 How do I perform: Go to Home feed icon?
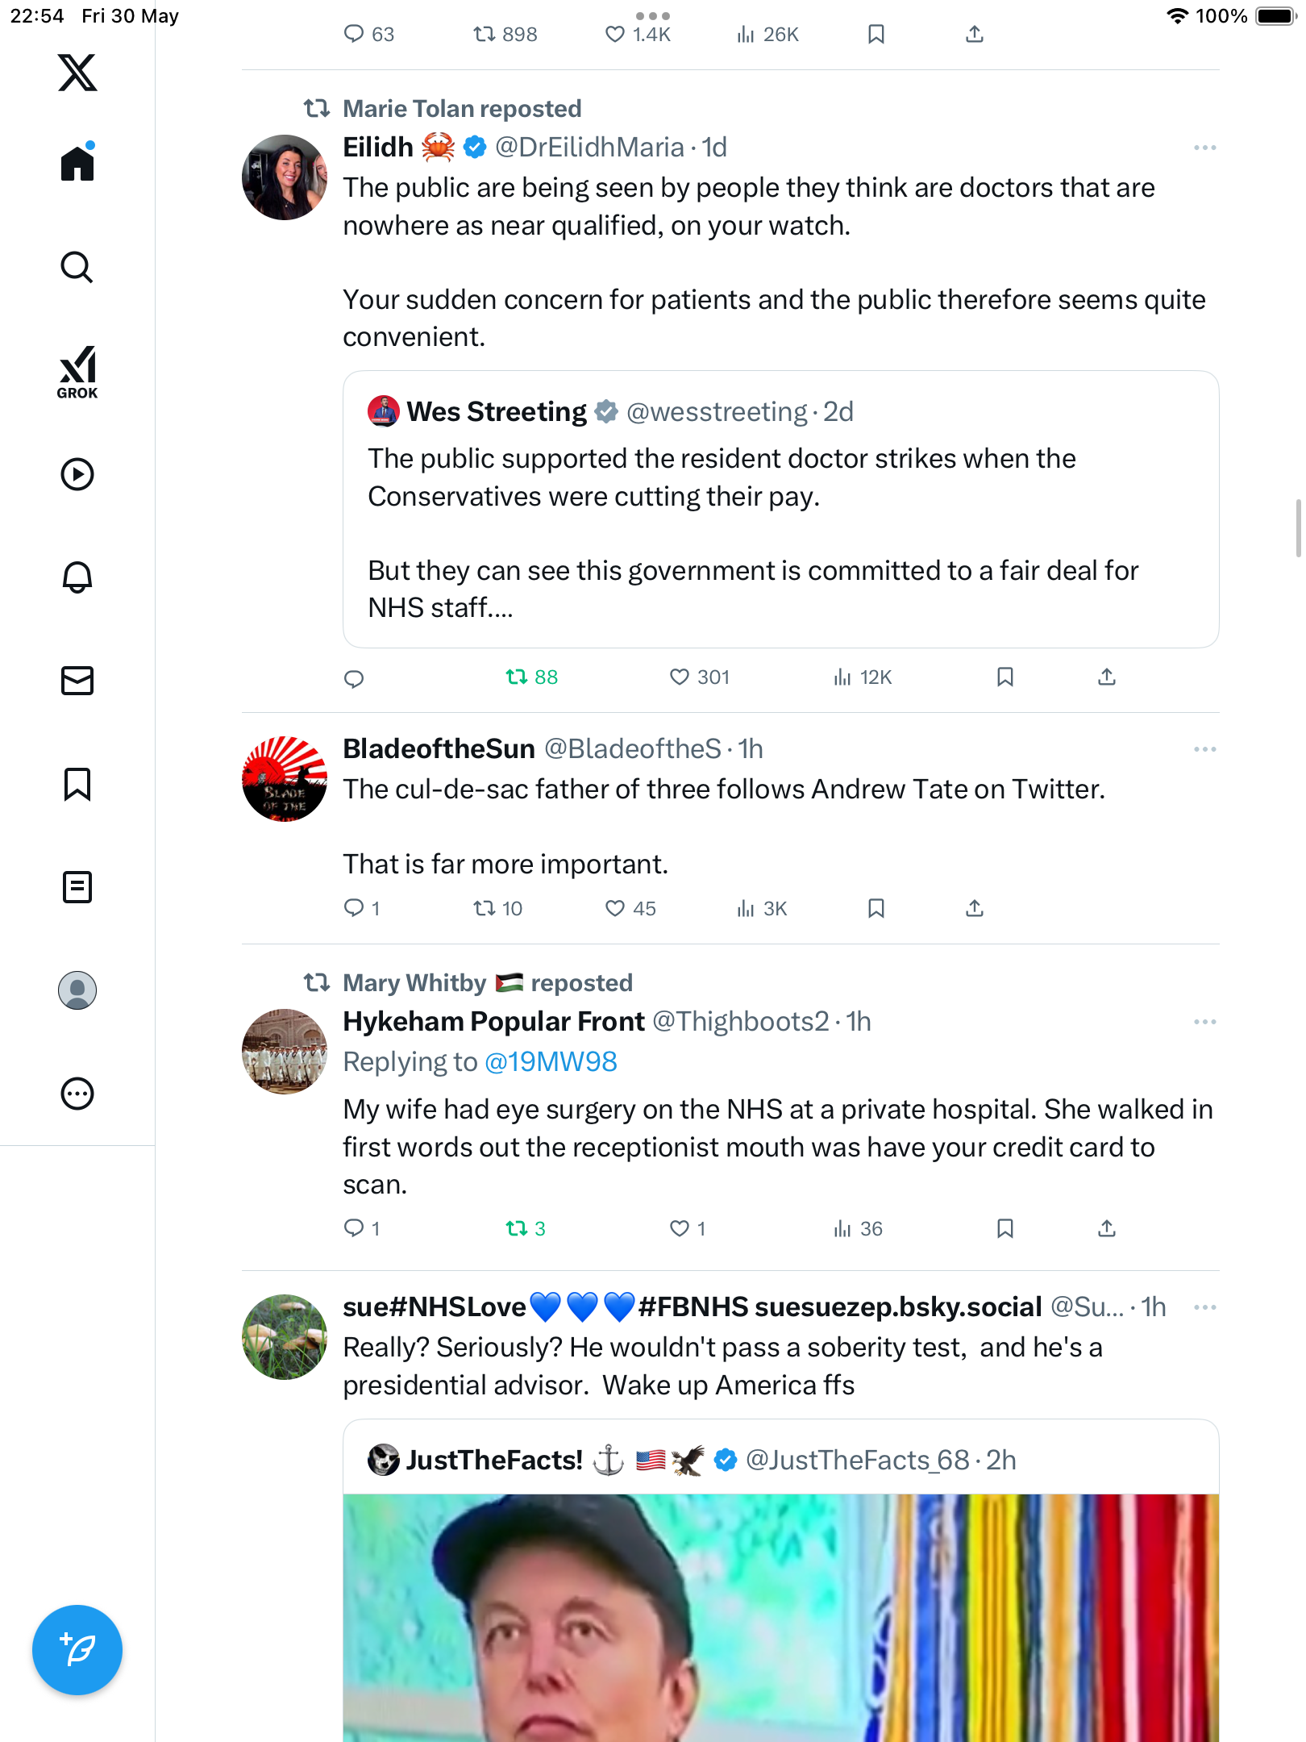tap(77, 163)
